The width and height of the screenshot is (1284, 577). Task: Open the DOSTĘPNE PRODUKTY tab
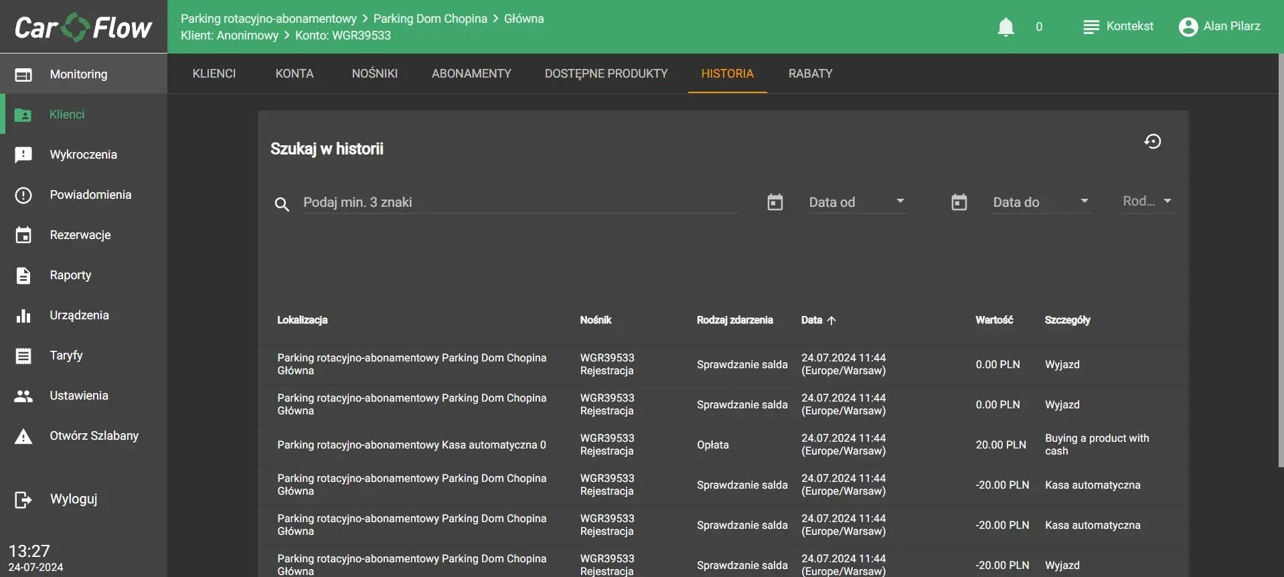tap(606, 74)
